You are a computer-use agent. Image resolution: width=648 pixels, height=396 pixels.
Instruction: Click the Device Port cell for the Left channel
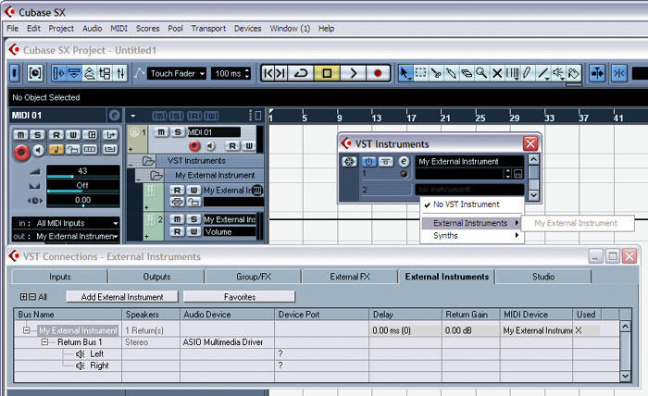tap(321, 353)
